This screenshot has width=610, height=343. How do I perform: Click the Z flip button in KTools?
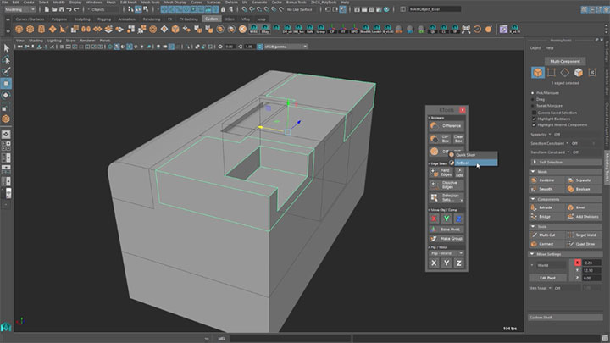click(458, 263)
